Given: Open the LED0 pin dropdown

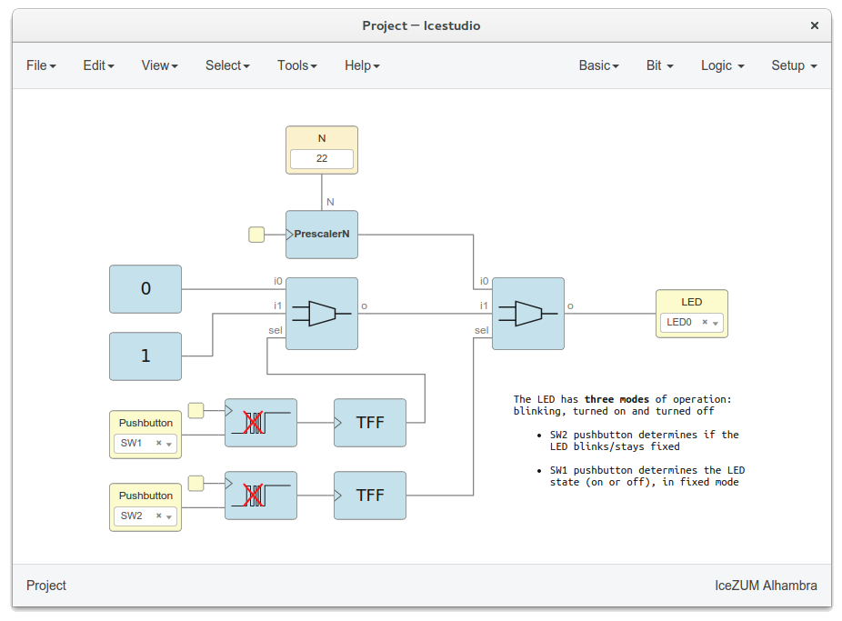Looking at the screenshot, I should 716,323.
